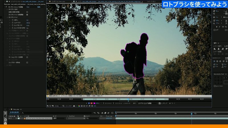
Task: Click the timeline layer search field
Action: click(57, 113)
